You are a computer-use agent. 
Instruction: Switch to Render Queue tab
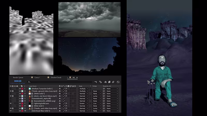[18, 78]
